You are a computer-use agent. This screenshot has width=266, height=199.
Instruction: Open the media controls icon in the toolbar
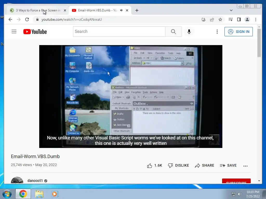coord(230,19)
